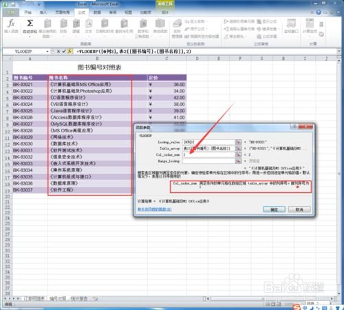The image size is (344, 310).
Task: Select the 《网络技术》 cell
Action: tap(97, 137)
